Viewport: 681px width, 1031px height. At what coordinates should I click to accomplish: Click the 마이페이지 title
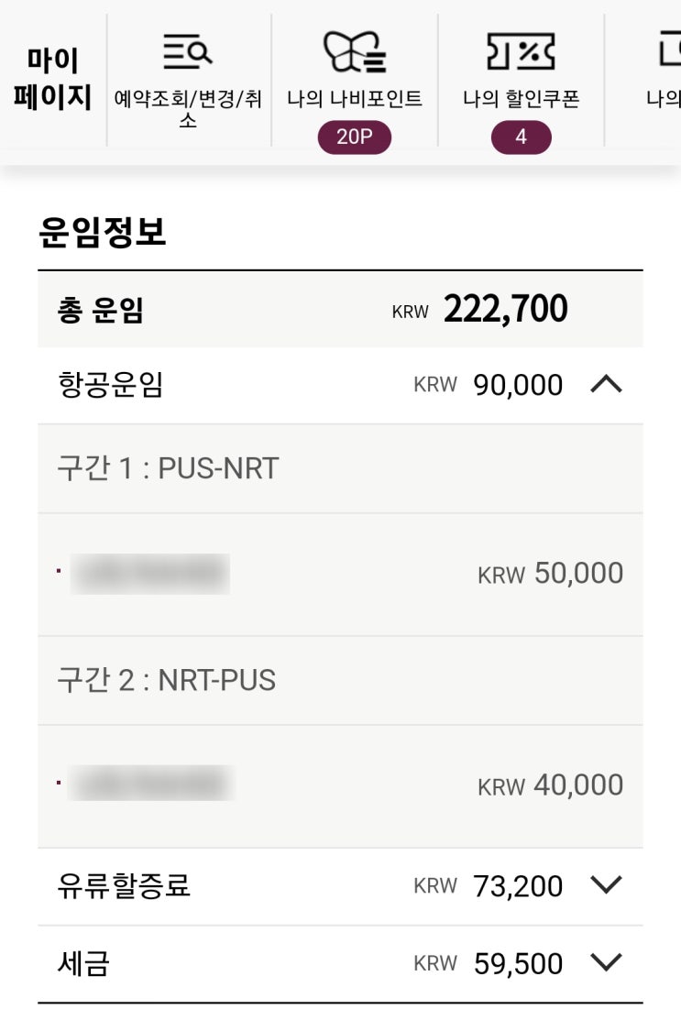[53, 79]
